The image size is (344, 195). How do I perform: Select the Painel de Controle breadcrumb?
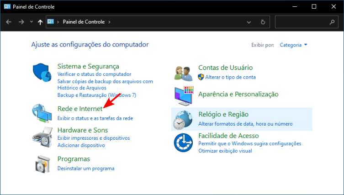(84, 22)
